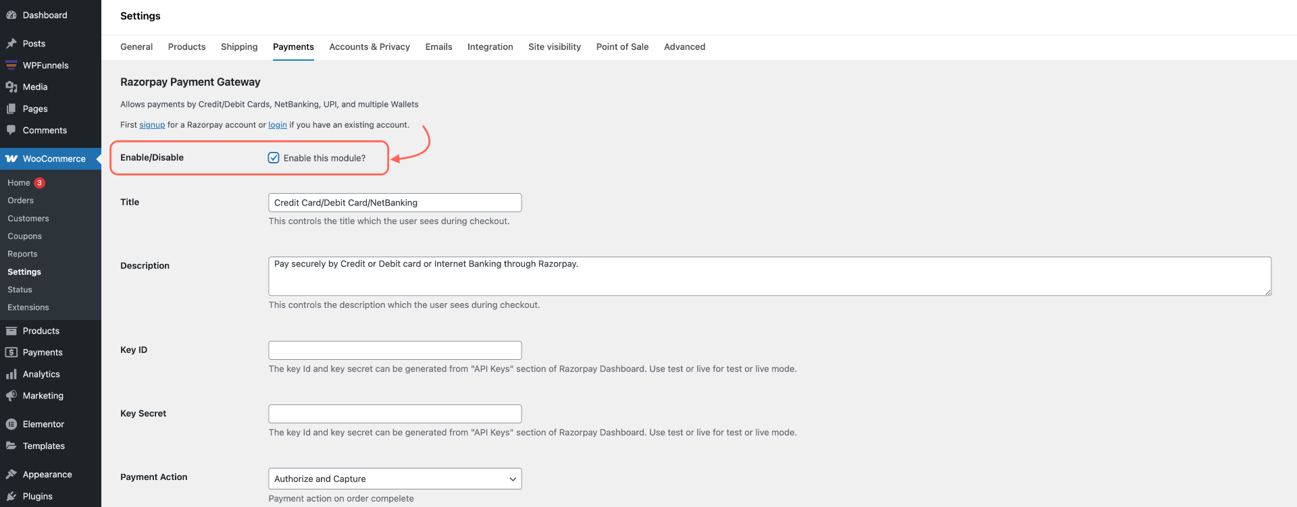Click the WooCommerce logo icon
The width and height of the screenshot is (1297, 507).
point(11,159)
